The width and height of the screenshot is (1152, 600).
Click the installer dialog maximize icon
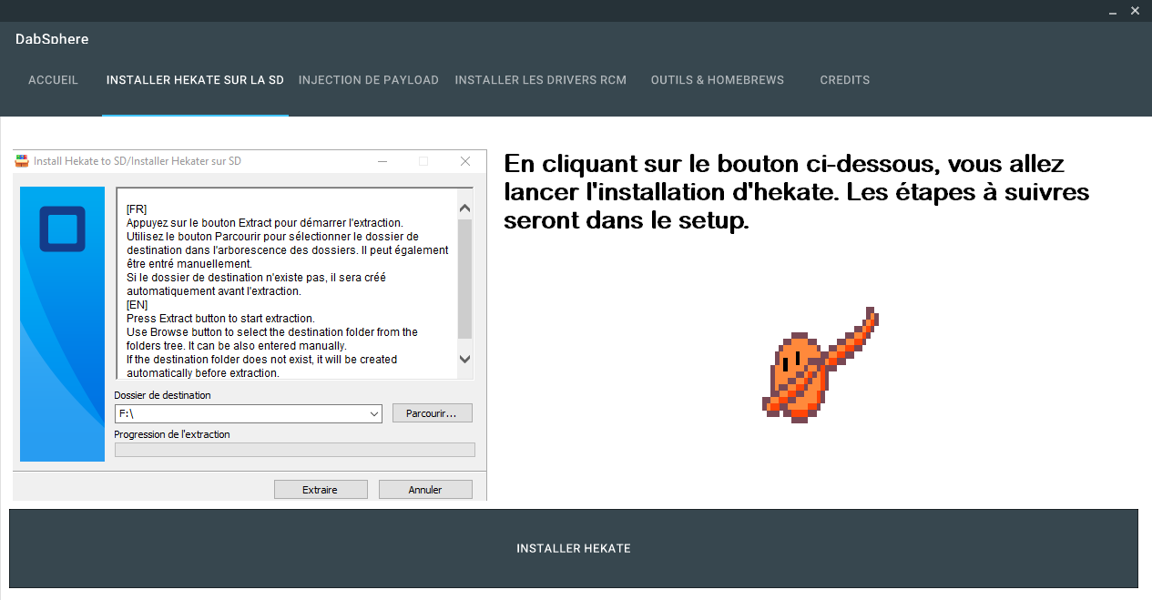[x=423, y=161]
